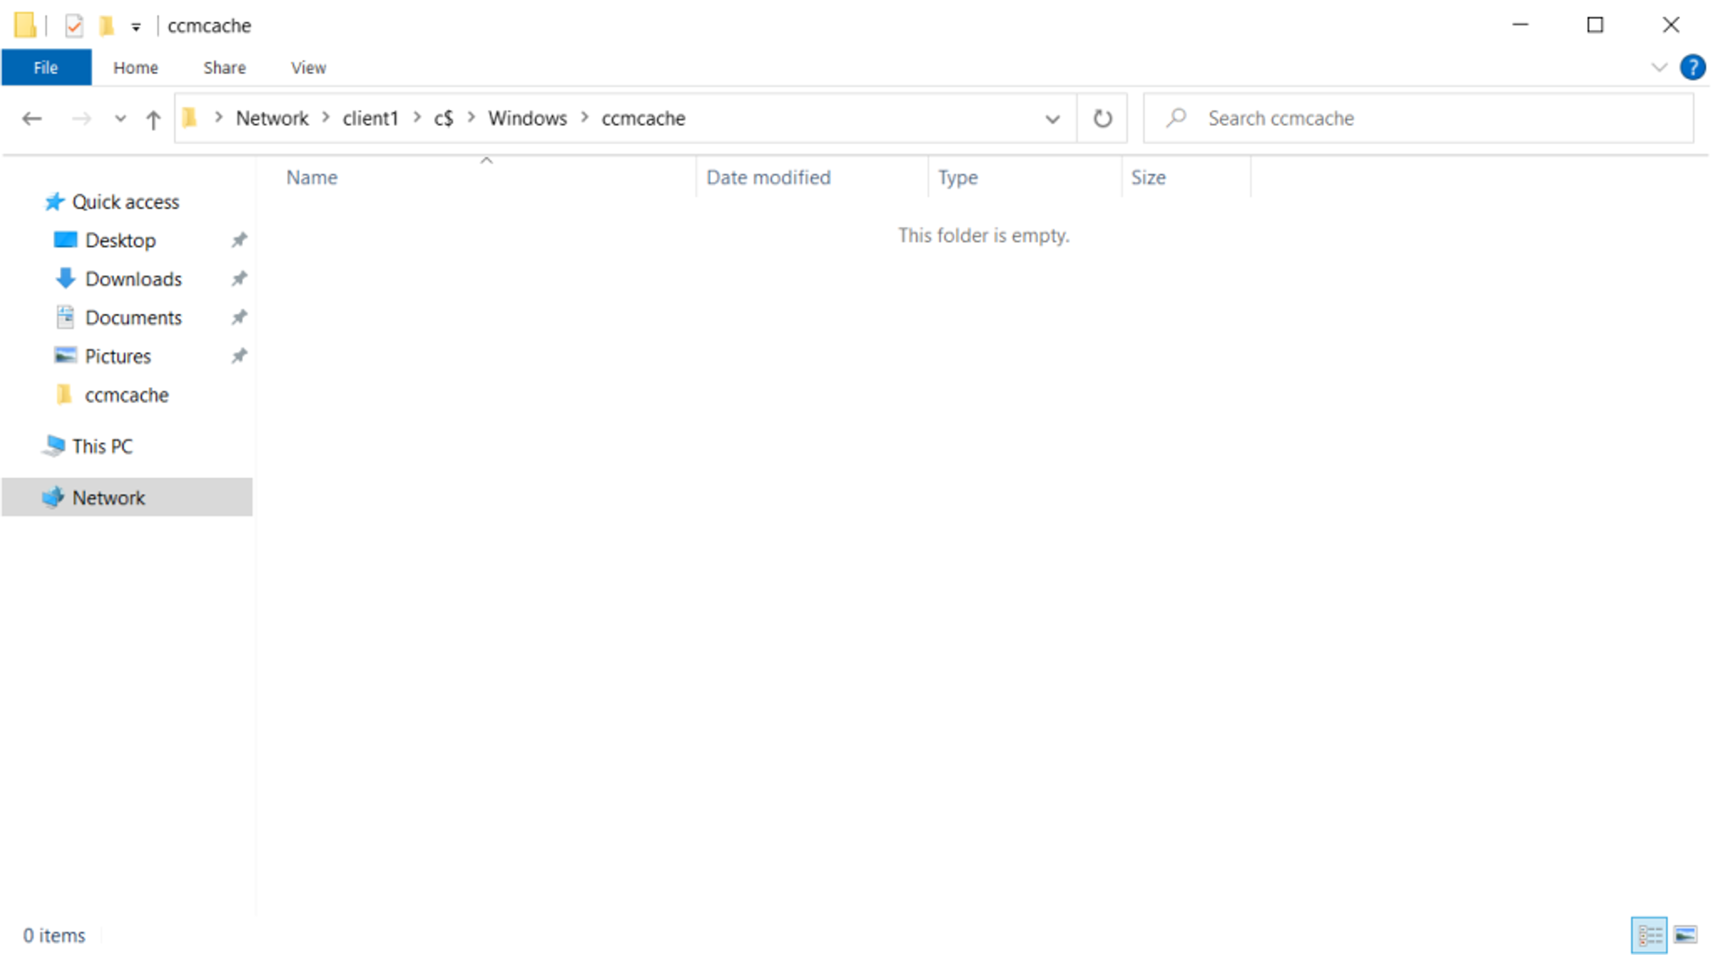Screen dimensions: 1711x955
Task: Go back with the Back arrow
Action: click(32, 119)
